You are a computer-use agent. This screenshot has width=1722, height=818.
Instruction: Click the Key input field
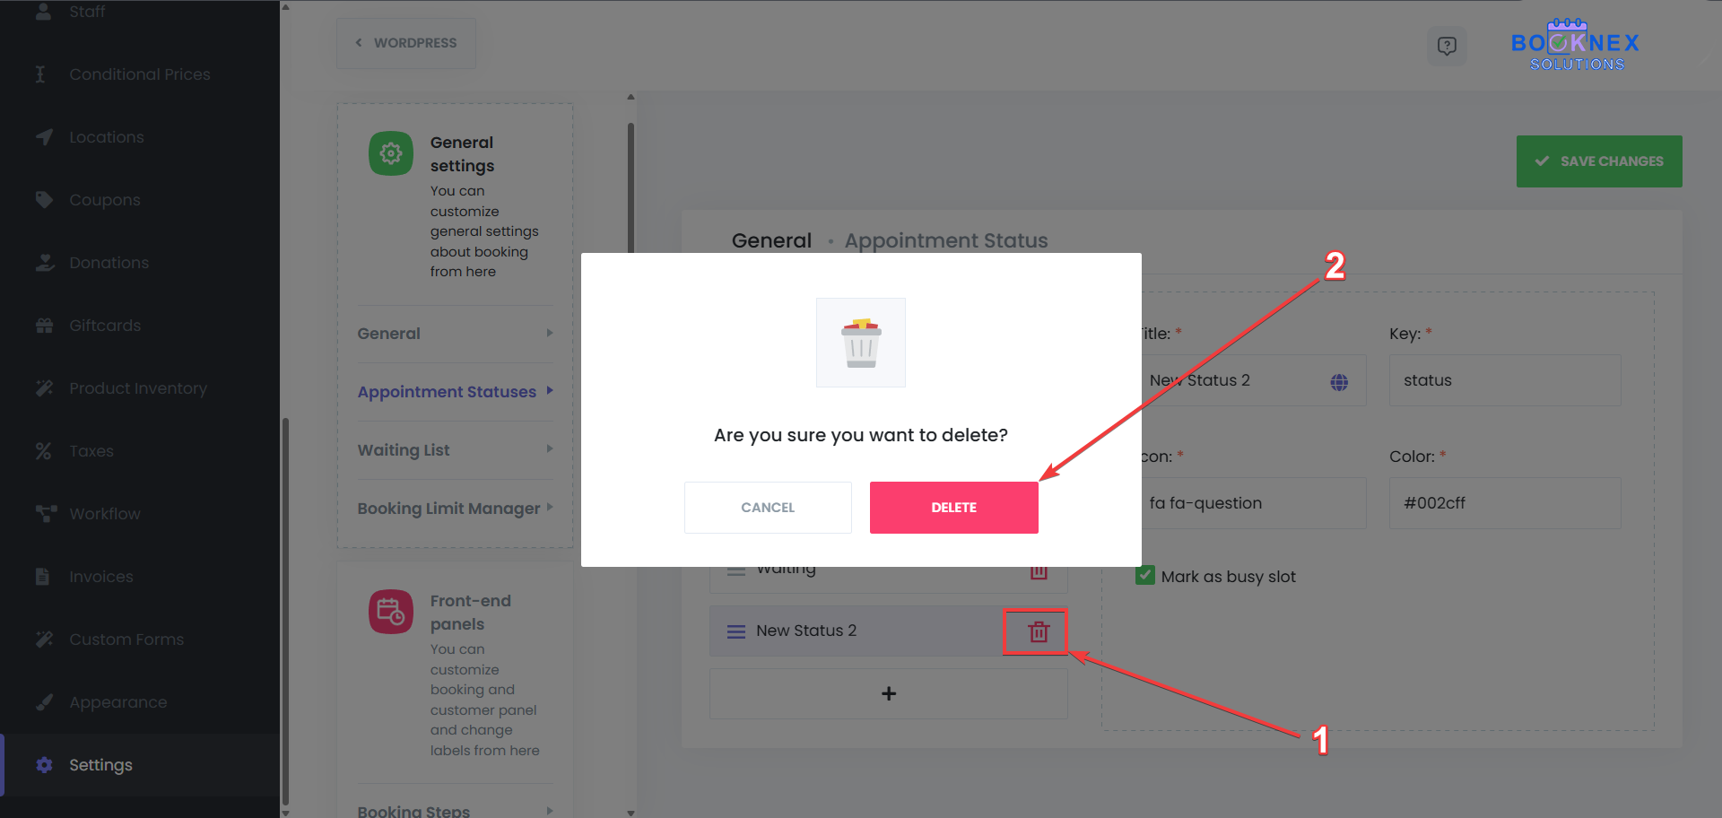[1504, 380]
